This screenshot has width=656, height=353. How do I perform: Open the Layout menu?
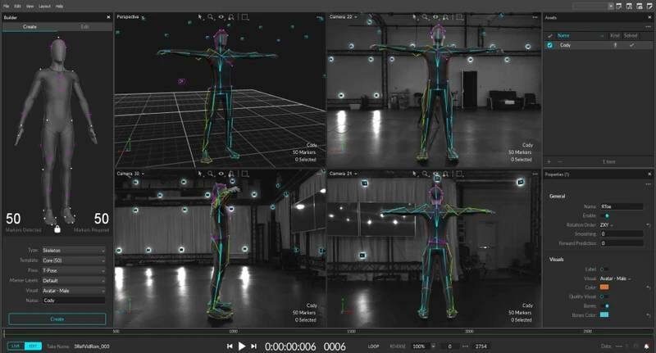coord(44,6)
